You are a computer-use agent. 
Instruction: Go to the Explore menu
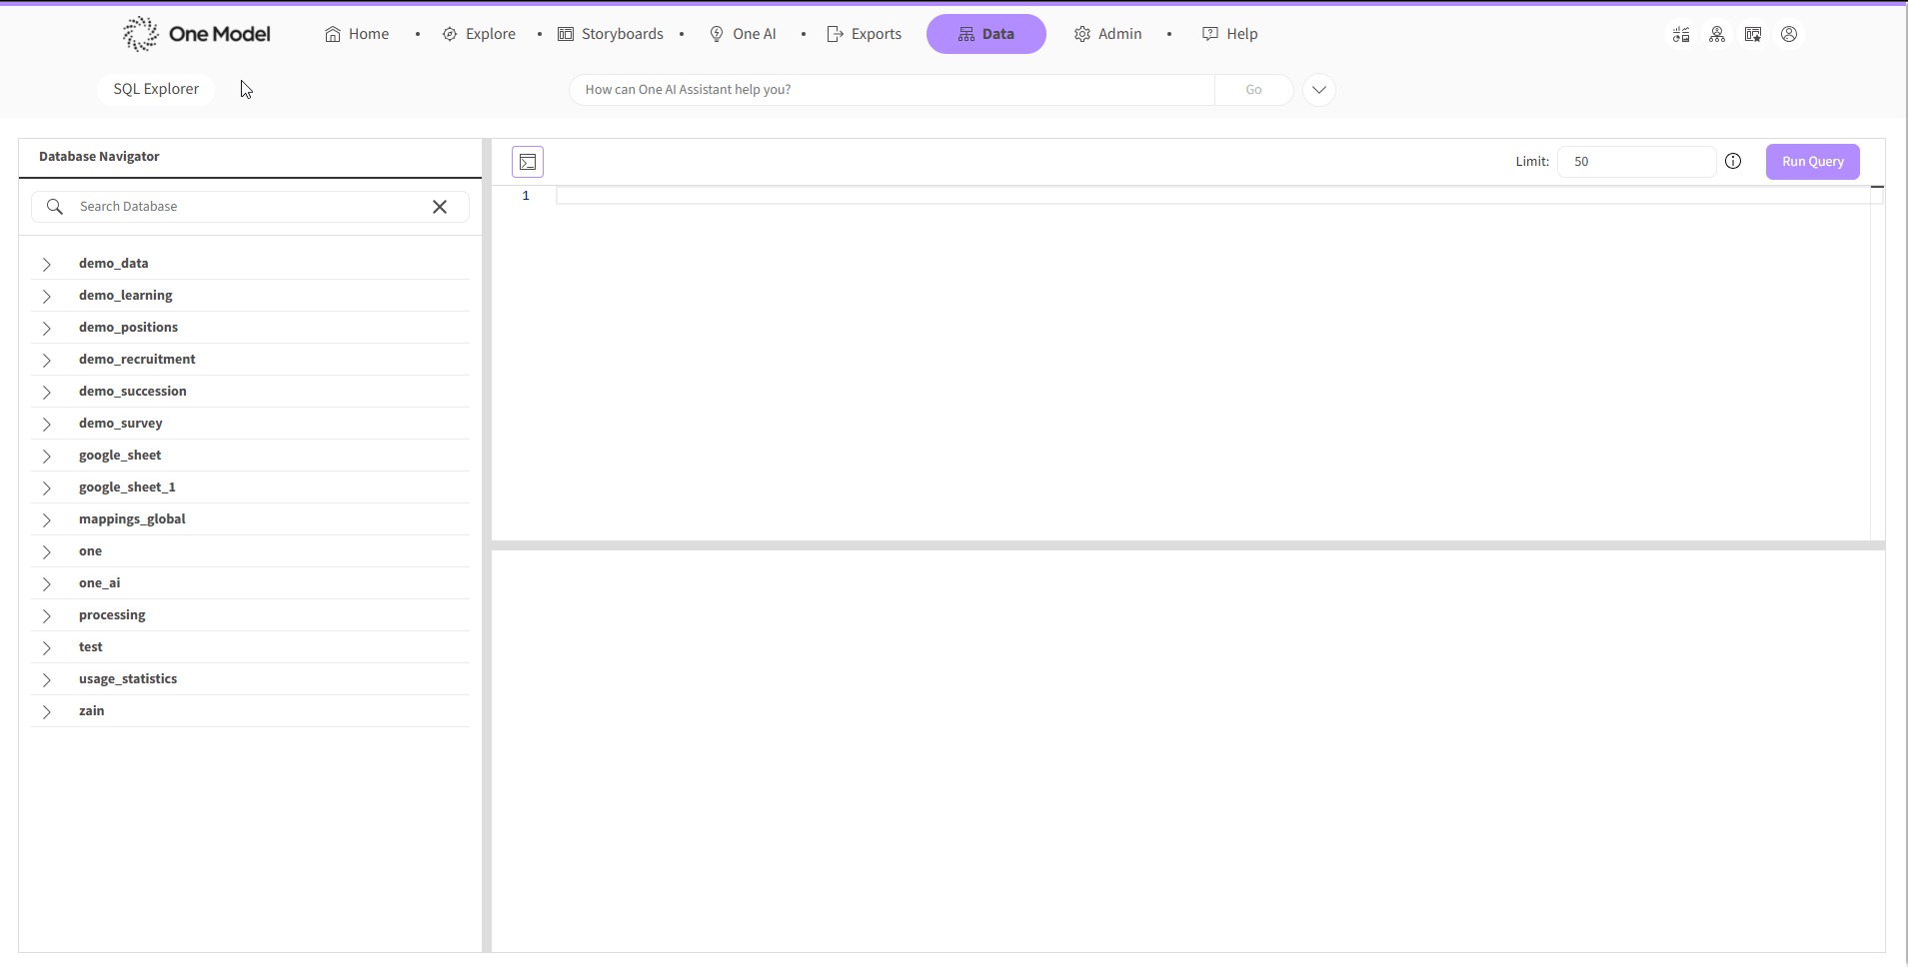(x=480, y=34)
